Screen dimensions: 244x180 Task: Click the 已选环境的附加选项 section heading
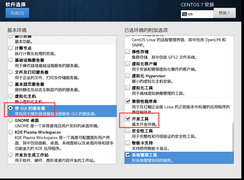point(146,30)
